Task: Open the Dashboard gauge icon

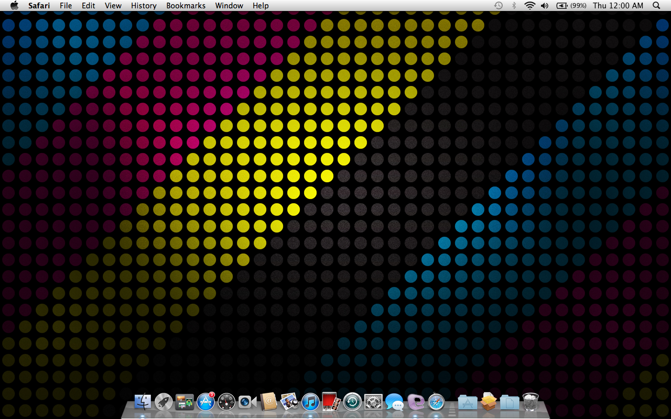Action: pos(226,402)
